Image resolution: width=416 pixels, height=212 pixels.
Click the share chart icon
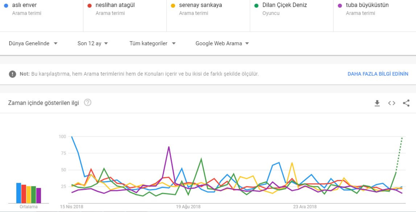406,103
